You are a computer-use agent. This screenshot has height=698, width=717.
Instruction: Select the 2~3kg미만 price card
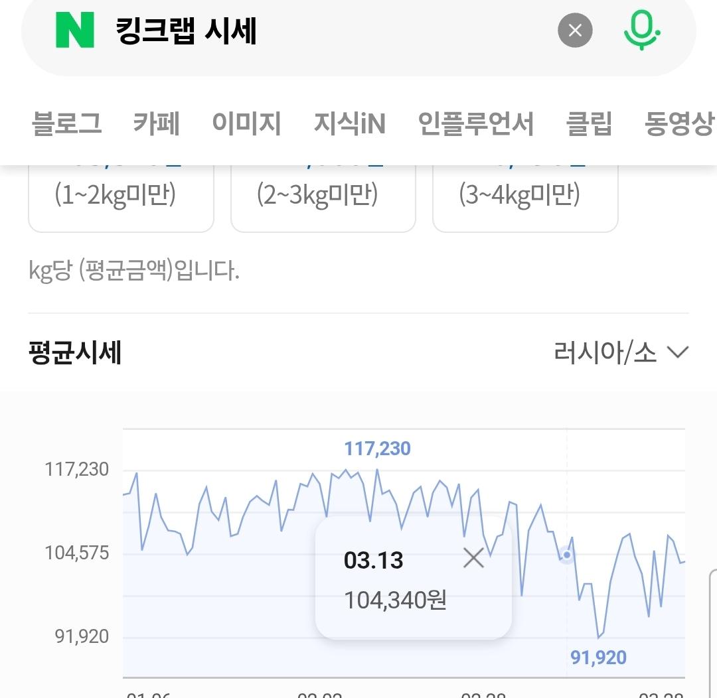click(323, 196)
